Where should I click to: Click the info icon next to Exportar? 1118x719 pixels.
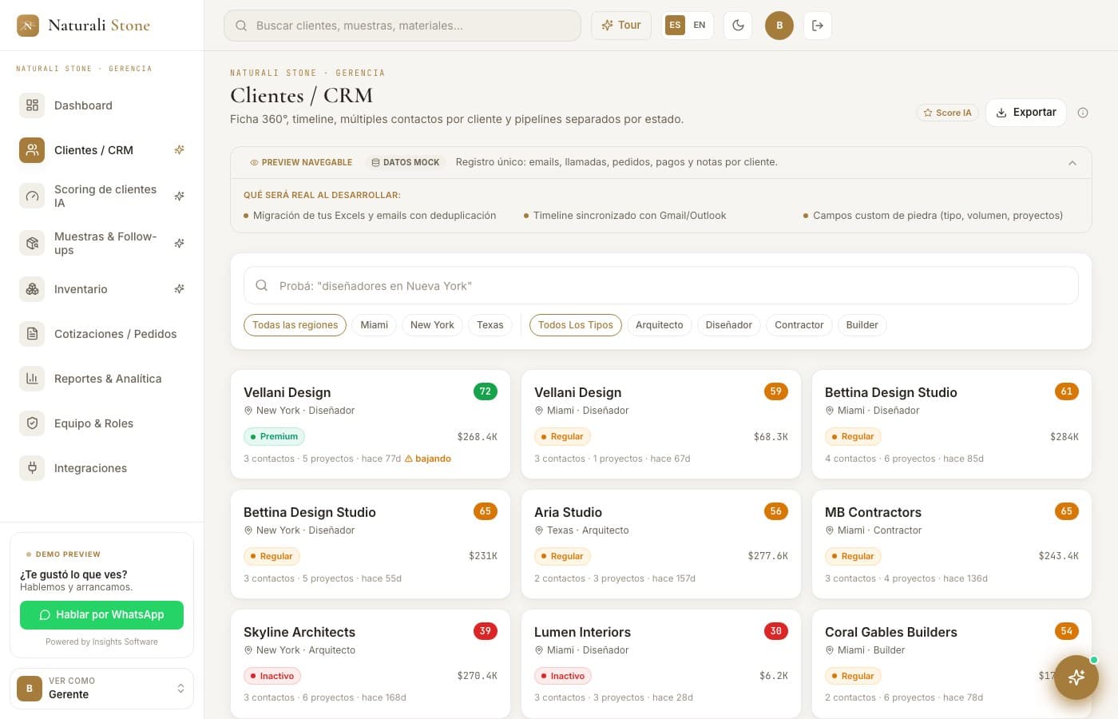click(1083, 113)
